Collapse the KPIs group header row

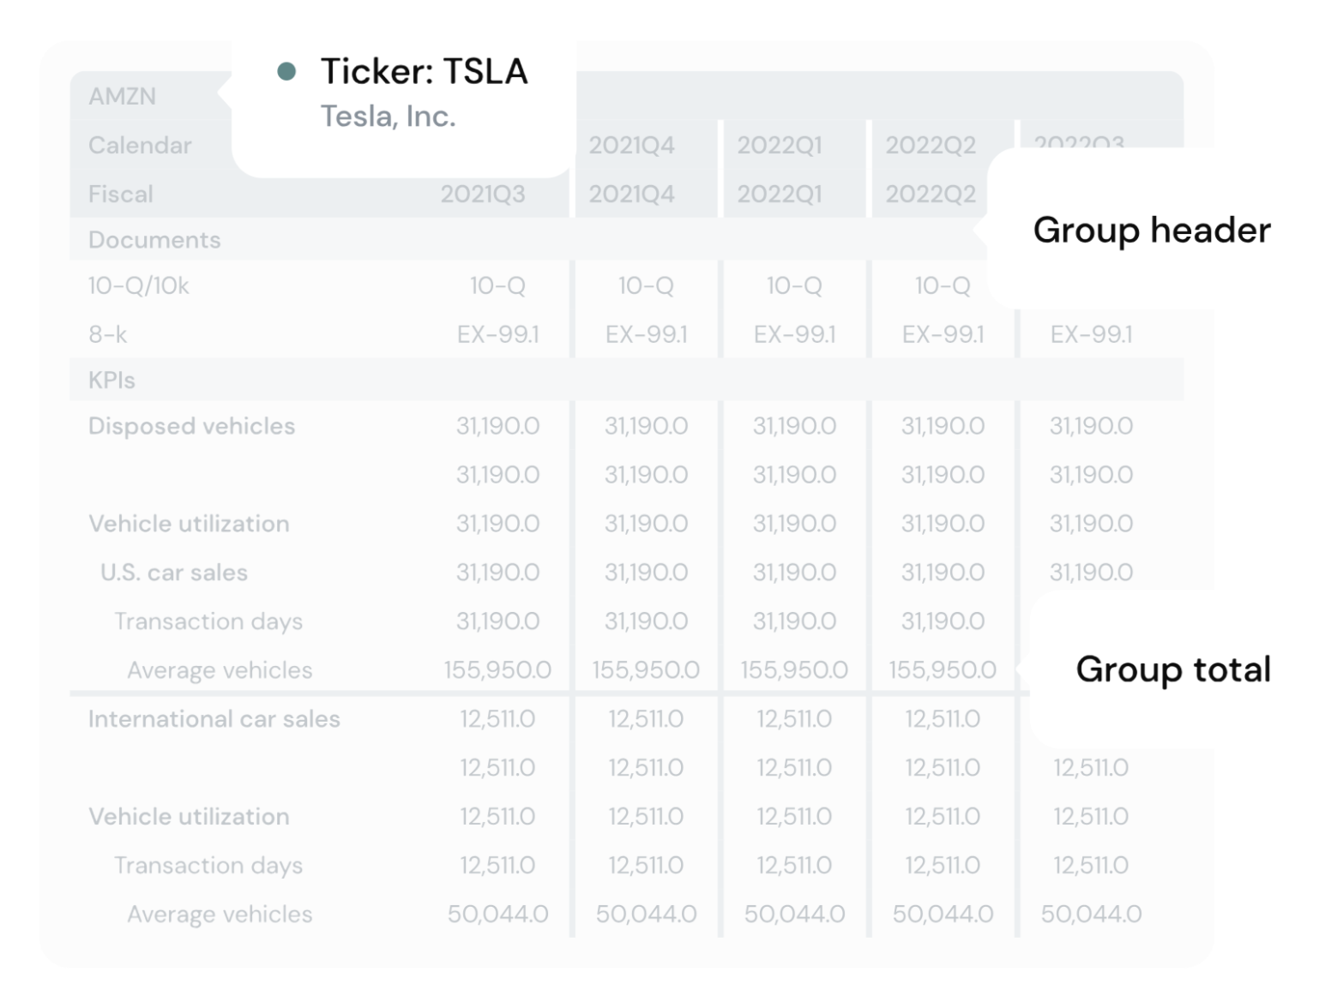point(112,380)
